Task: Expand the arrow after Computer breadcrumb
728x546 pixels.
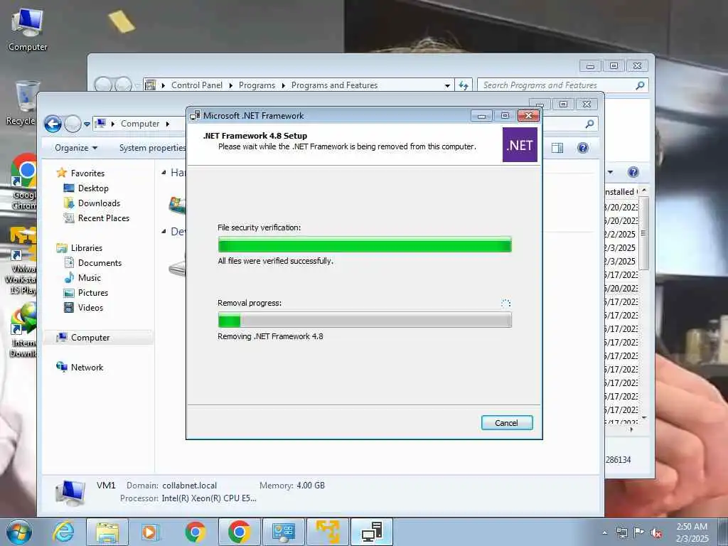Action: 168,124
